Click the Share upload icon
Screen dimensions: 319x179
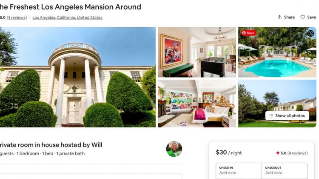(x=279, y=17)
